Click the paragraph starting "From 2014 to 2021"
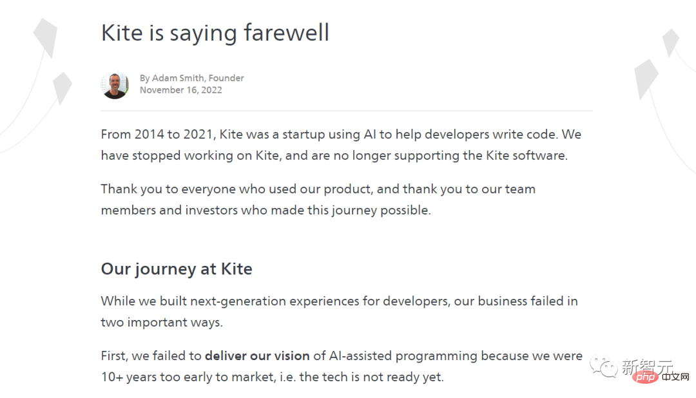 [341, 135]
